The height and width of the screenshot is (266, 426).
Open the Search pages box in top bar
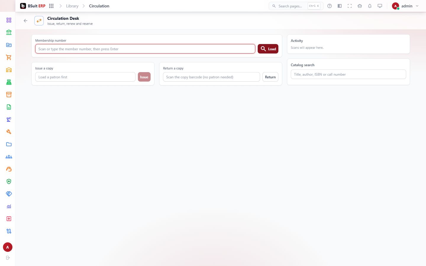[x=296, y=6]
